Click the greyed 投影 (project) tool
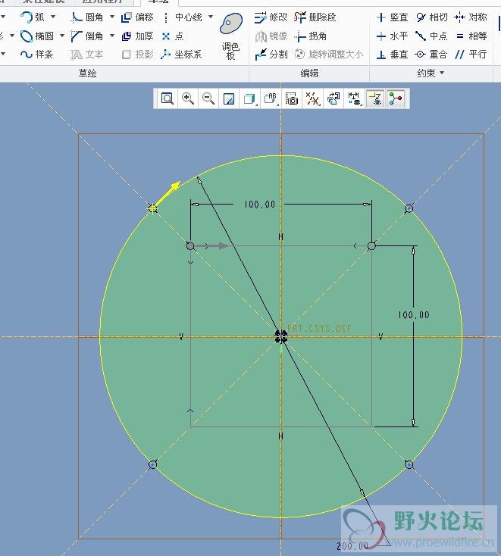Viewport: 501px width, 556px height. [x=137, y=55]
